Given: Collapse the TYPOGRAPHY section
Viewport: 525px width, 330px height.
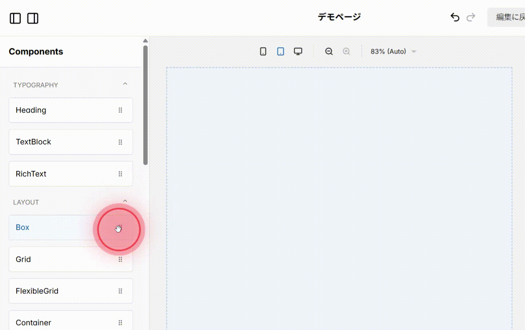Looking at the screenshot, I should point(125,84).
